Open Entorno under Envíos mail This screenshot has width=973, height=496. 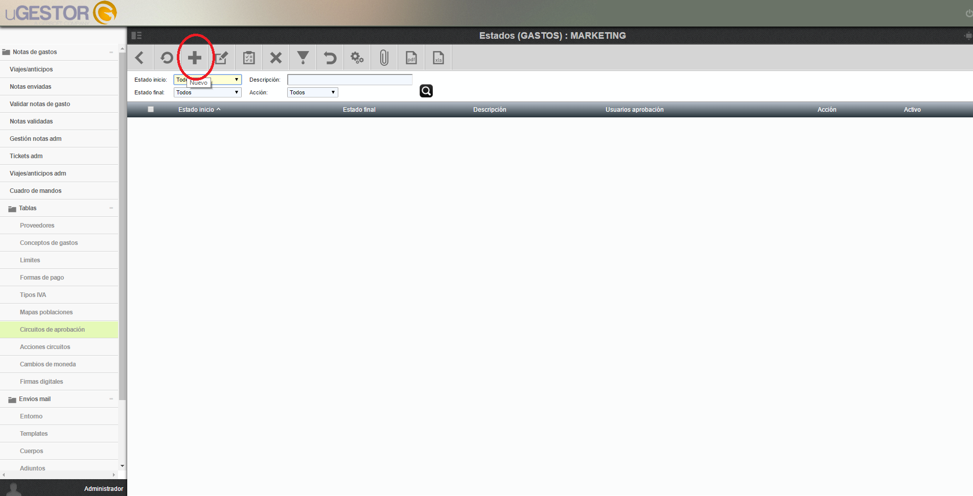(59, 416)
